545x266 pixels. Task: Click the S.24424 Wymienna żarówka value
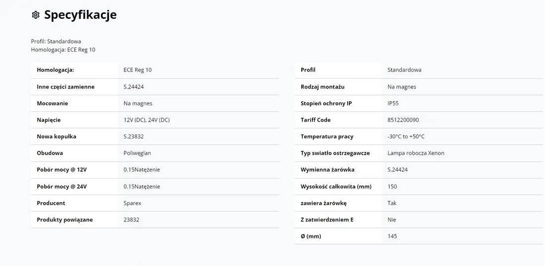[398, 170]
